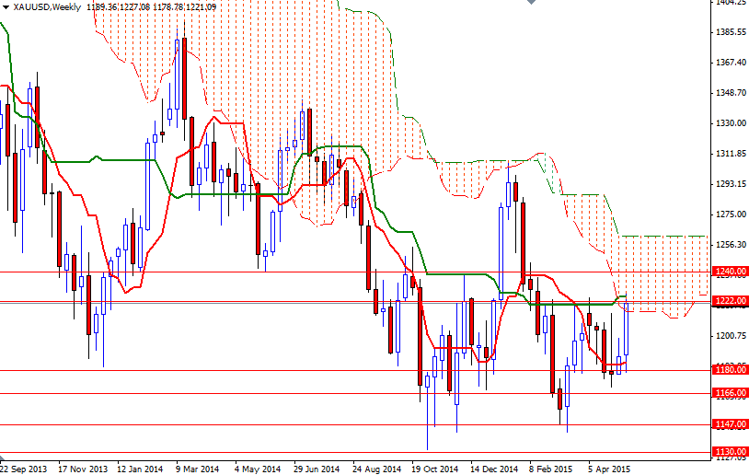The image size is (749, 475).
Task: Select the 1166.00 horizontal level label
Action: pyautogui.click(x=730, y=393)
